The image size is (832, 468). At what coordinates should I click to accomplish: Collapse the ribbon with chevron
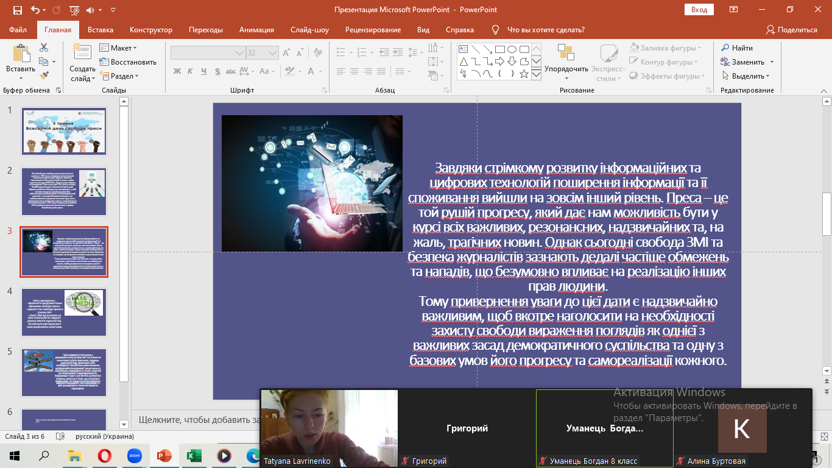coord(823,90)
